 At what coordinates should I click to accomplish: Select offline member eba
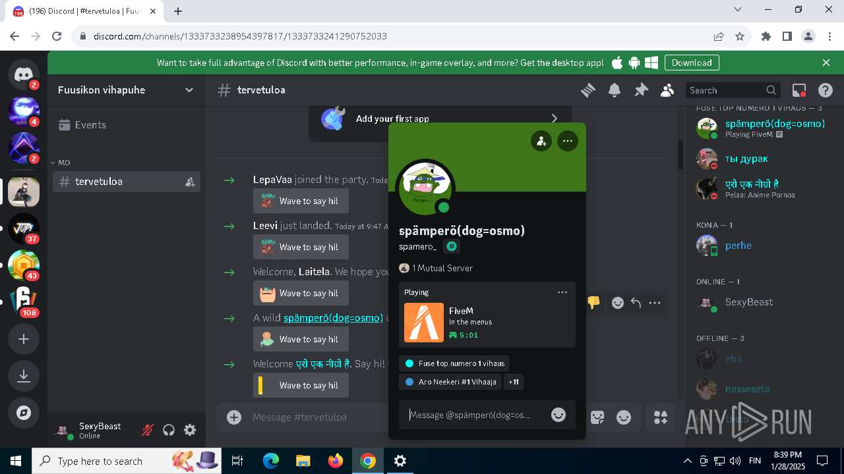pyautogui.click(x=760, y=359)
